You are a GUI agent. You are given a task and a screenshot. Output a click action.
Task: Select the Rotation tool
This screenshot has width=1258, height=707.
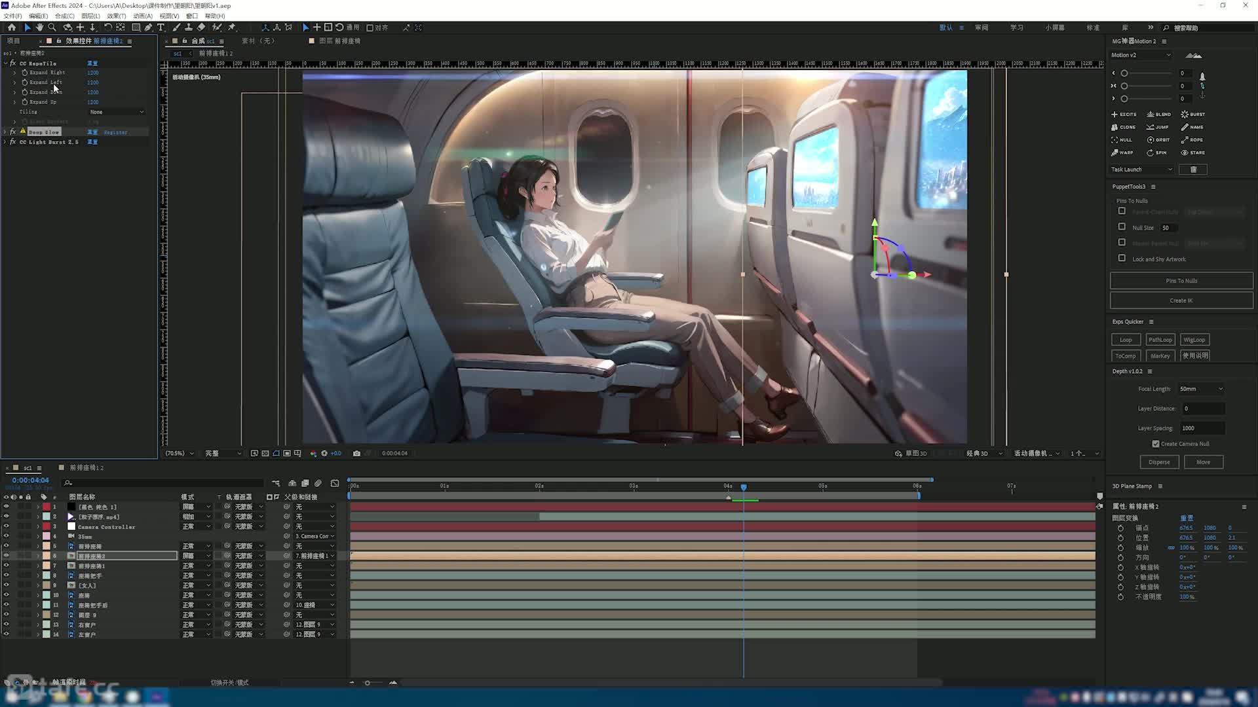[107, 27]
